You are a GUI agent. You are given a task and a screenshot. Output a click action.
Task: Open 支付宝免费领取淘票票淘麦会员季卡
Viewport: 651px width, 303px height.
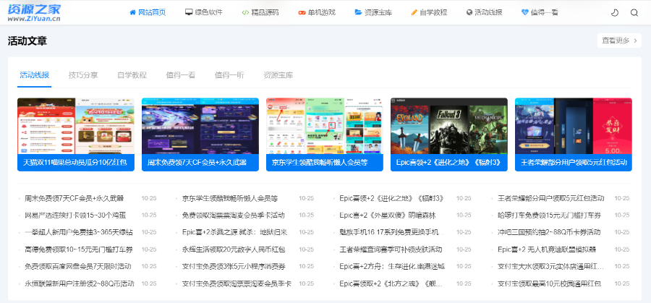(237, 284)
